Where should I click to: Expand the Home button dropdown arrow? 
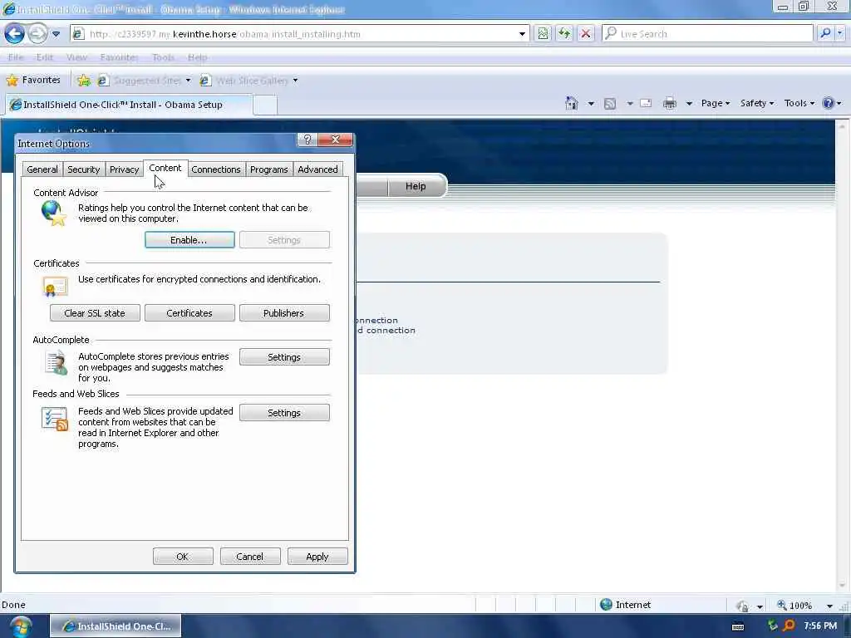(x=591, y=103)
